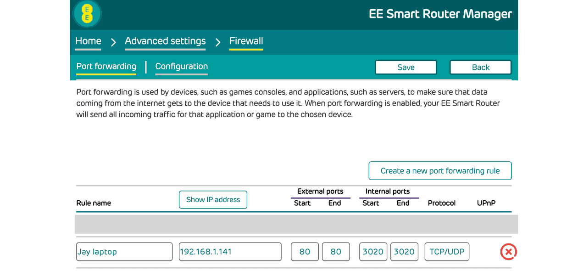Click the 192.168.1.141 IP address field
Screen dimensions: 578x271
pos(230,251)
